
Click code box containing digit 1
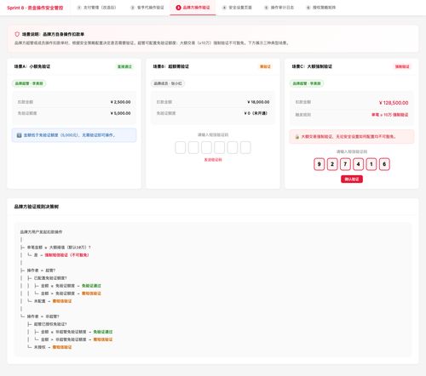(371, 164)
